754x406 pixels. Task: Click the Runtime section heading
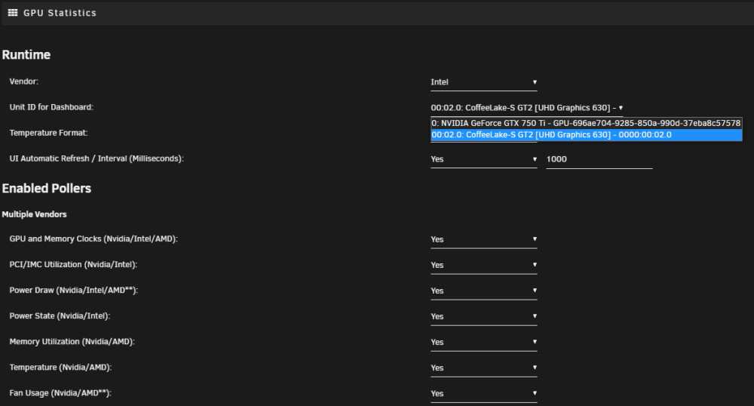(x=26, y=55)
